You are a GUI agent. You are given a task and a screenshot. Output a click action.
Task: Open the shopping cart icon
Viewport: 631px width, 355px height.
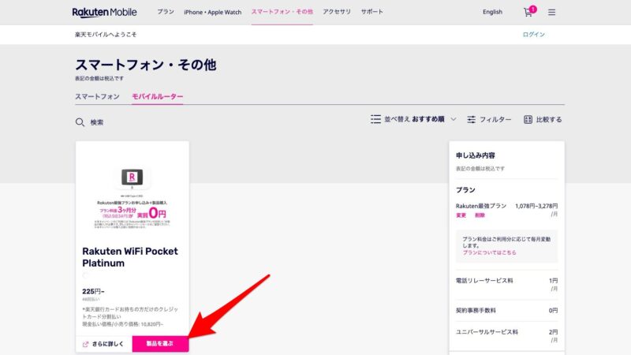528,13
